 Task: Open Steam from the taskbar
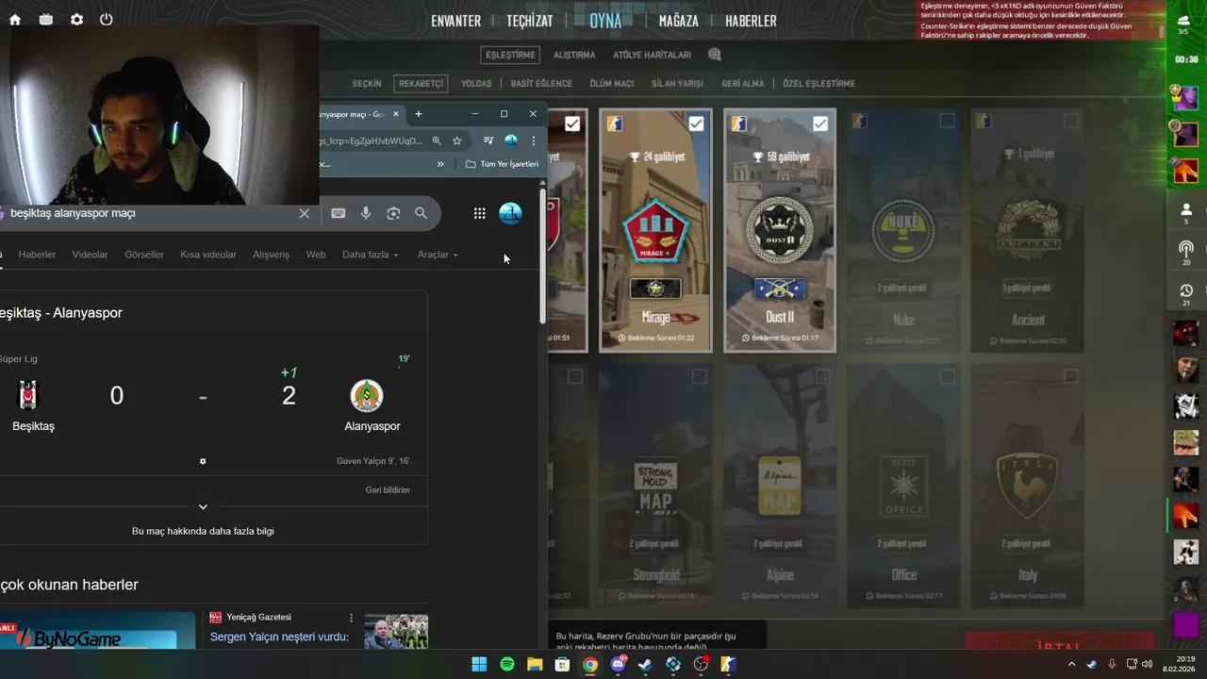tap(645, 664)
